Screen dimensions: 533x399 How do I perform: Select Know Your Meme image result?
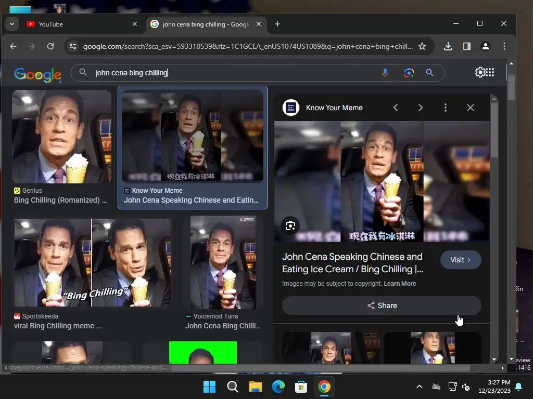pos(193,137)
